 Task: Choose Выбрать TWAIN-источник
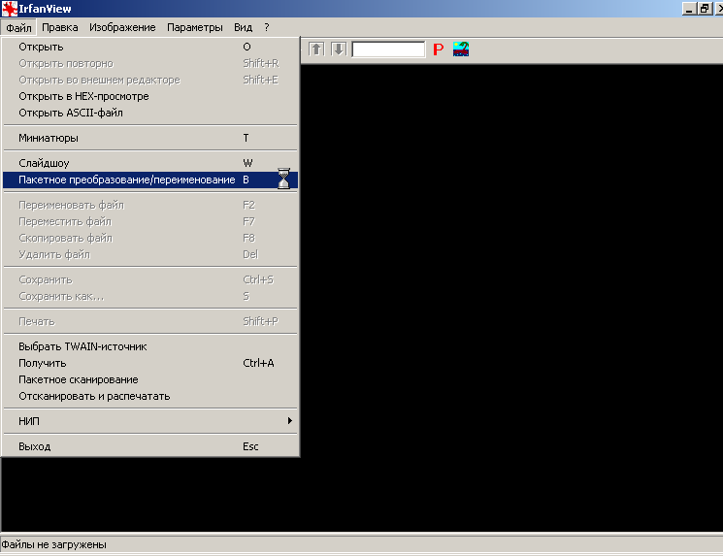pos(150,346)
